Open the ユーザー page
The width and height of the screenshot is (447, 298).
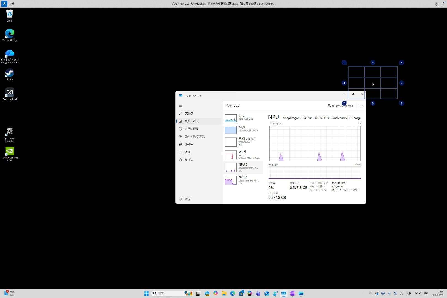pos(199,144)
